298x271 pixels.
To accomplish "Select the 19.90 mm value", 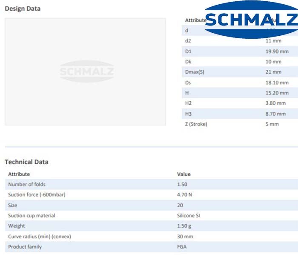I will pos(277,51).
